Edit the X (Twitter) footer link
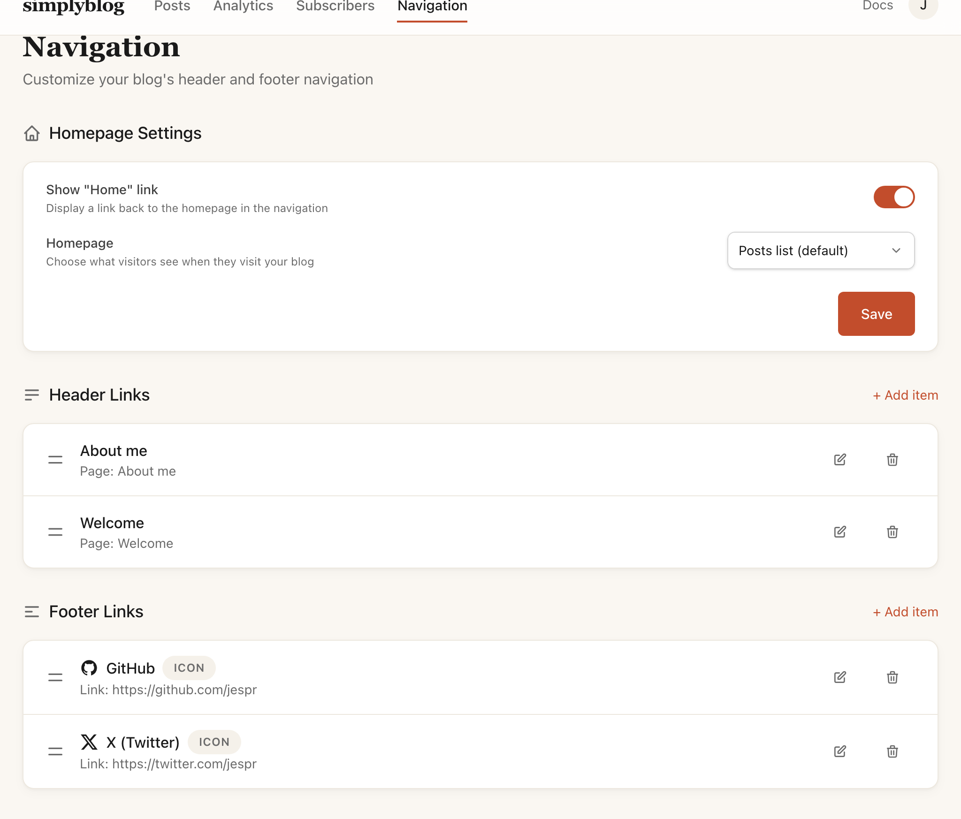 [x=839, y=751]
